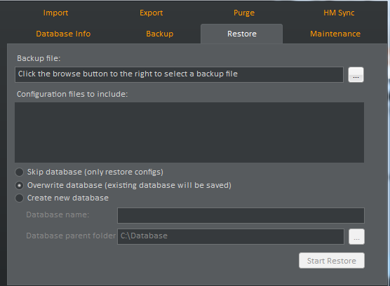Switch to the Export tab
This screenshot has height=286, width=390.
(152, 13)
